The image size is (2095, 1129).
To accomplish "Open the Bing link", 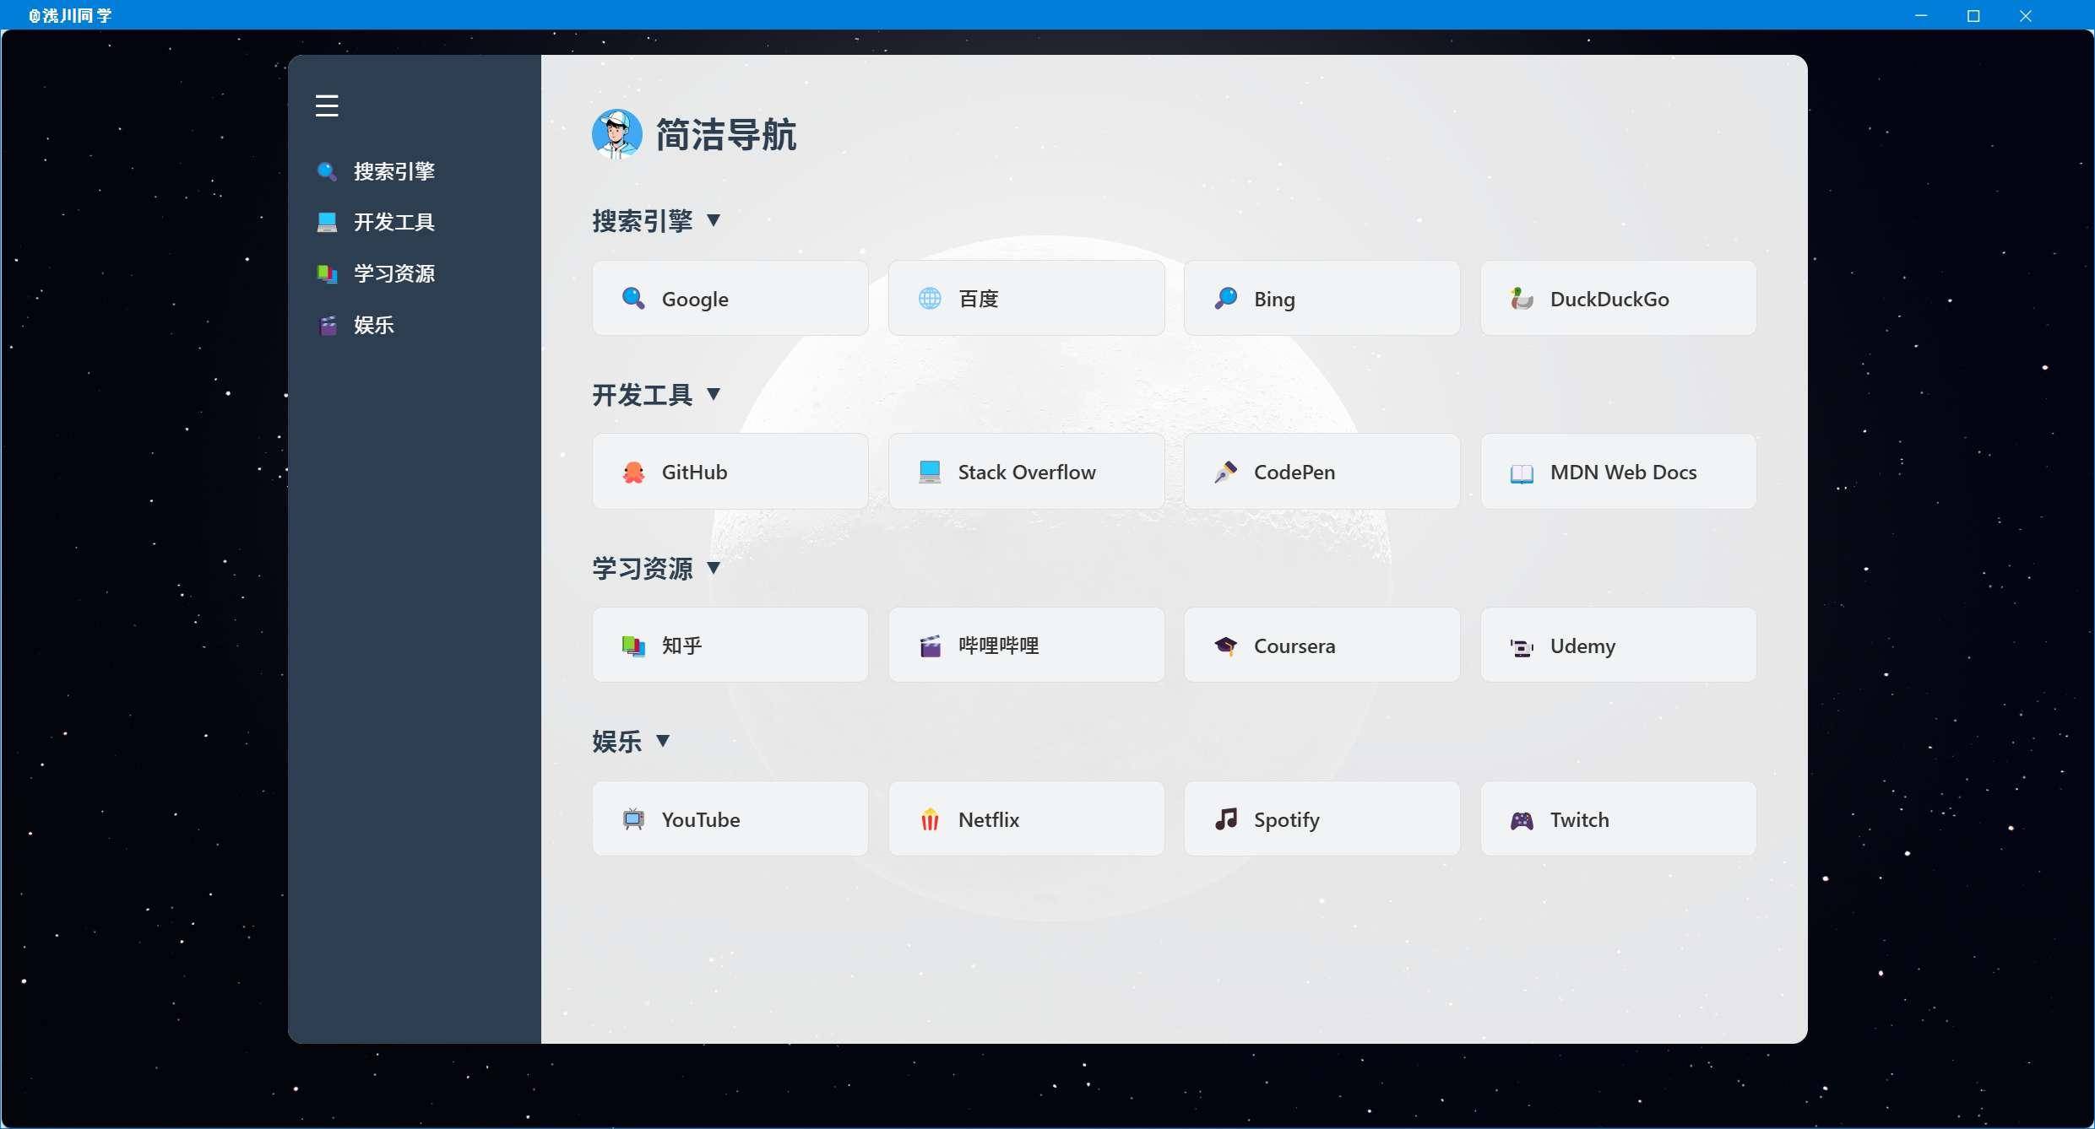I will pos(1322,298).
